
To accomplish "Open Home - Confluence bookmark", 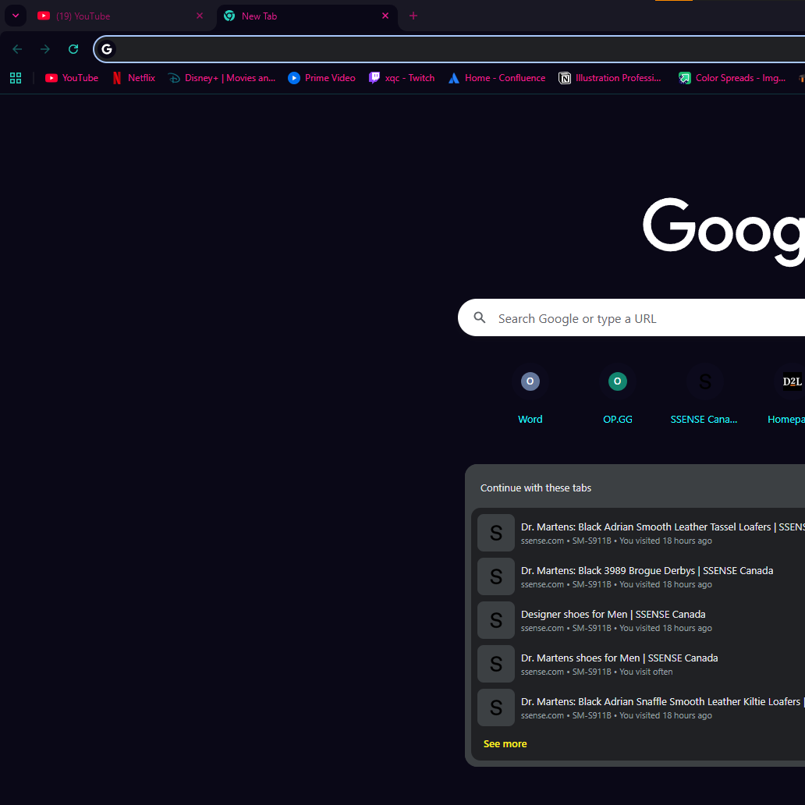I will 496,78.
